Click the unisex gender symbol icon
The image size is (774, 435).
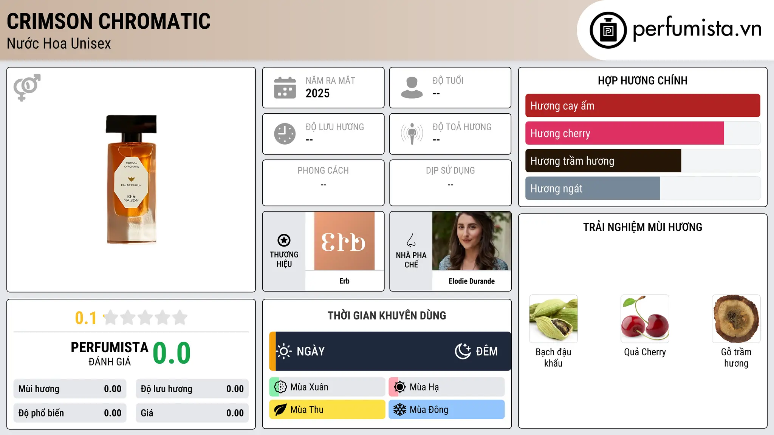pos(27,88)
